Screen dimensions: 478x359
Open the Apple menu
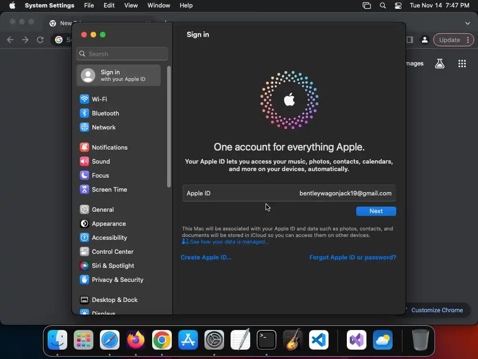coord(12,6)
